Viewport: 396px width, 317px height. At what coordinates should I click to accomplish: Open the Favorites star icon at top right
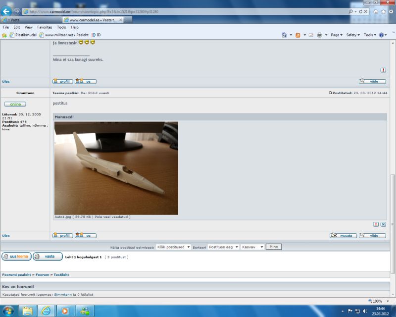click(x=383, y=11)
